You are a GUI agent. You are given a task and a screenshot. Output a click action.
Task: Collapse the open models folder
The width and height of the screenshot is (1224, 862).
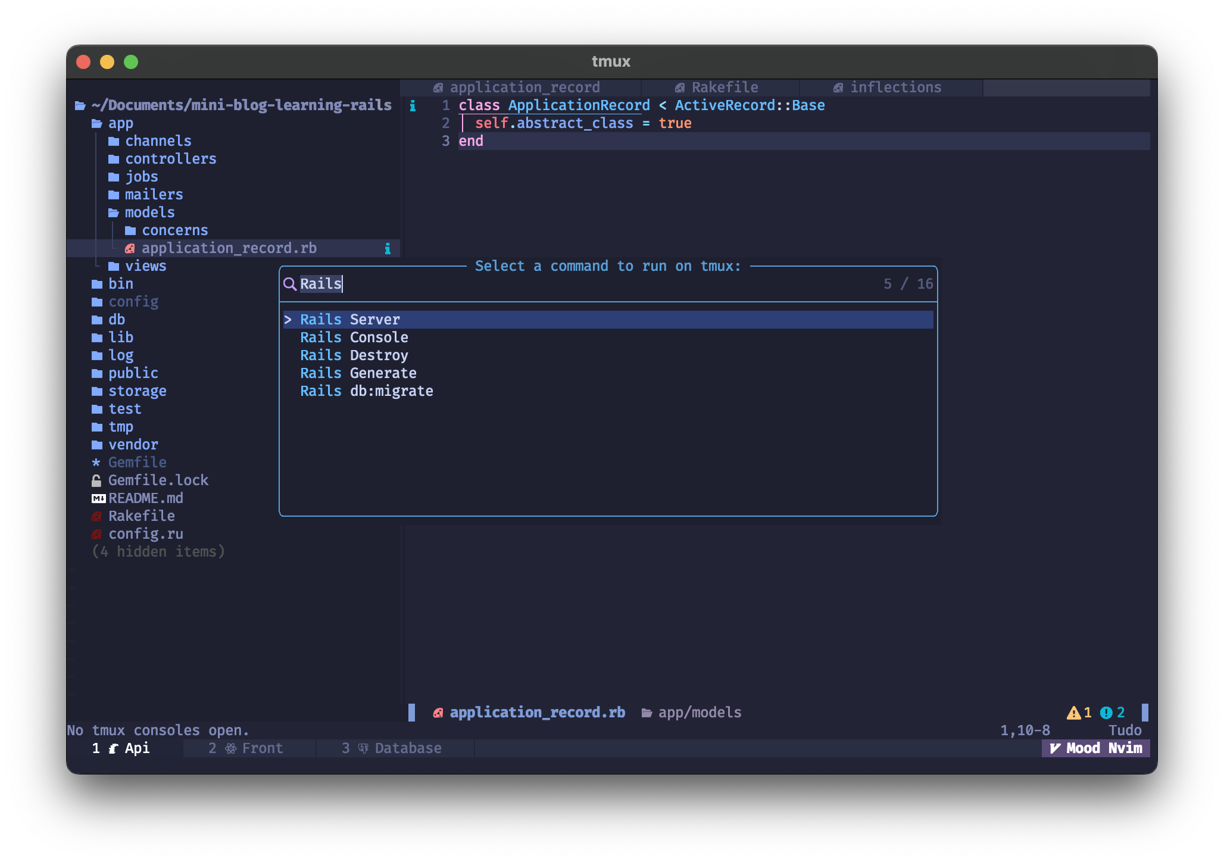click(149, 213)
